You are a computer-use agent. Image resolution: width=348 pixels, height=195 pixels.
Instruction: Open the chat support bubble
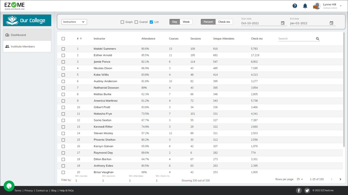click(9, 186)
